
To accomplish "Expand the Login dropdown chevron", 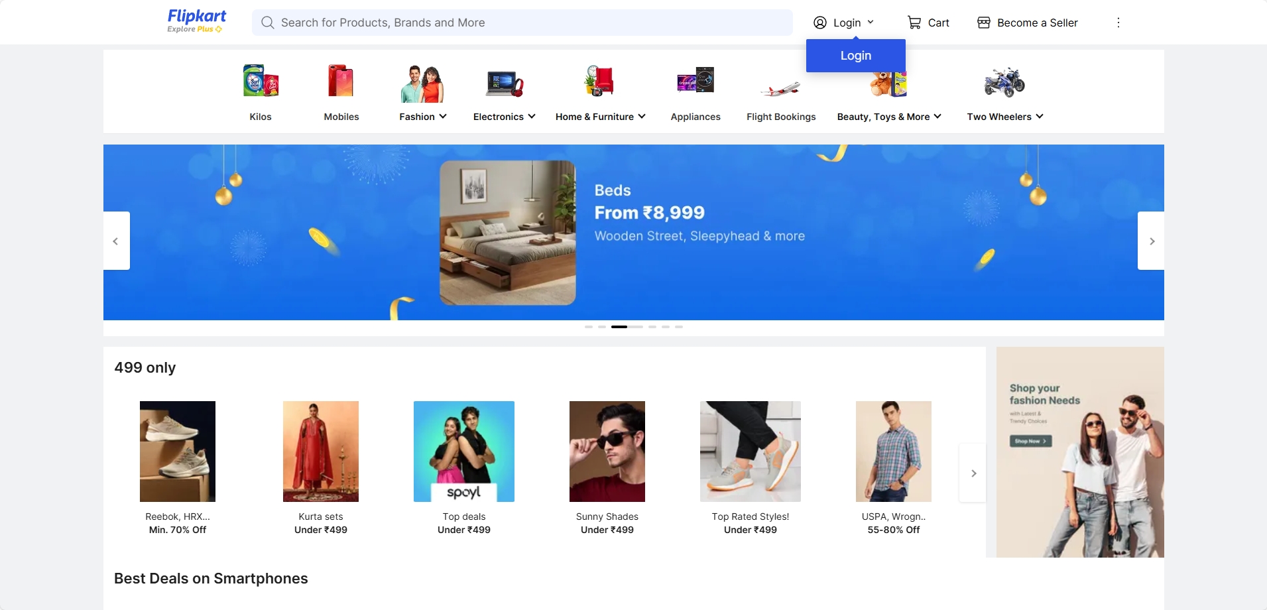I will pyautogui.click(x=871, y=22).
